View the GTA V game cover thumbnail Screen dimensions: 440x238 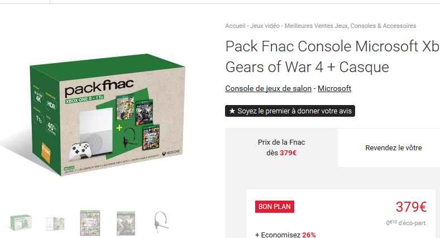[x=90, y=222]
